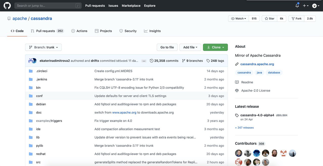The width and height of the screenshot is (323, 166).
Task: Select the cassandra topic tag
Action: click(244, 73)
